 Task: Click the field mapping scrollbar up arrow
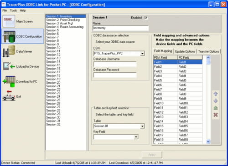point(208,57)
